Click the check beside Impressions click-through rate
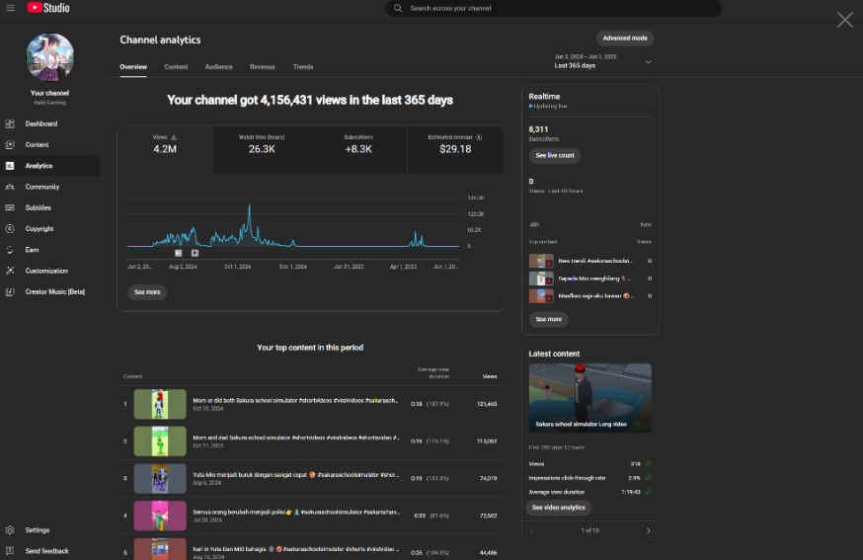This screenshot has width=863, height=560. click(648, 478)
